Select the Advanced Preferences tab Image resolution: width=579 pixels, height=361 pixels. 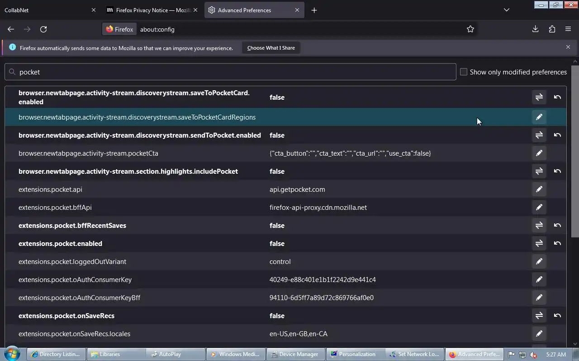255,10
